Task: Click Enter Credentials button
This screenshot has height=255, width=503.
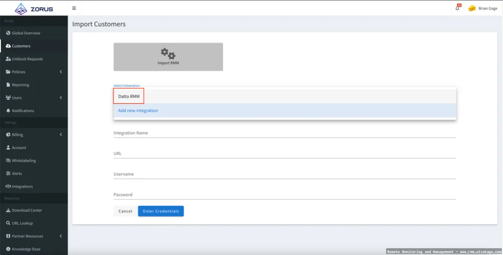Action: 161,211
